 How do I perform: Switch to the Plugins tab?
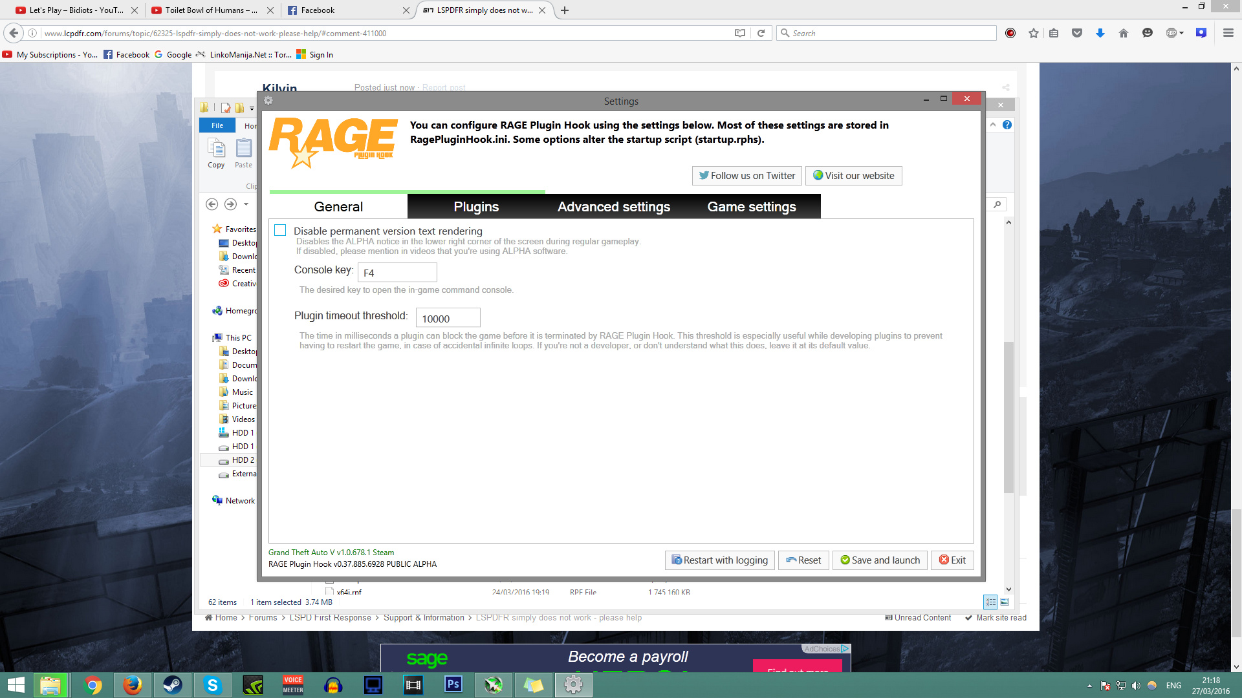point(476,207)
